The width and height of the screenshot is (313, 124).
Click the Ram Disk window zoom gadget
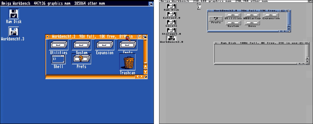pos(302,43)
